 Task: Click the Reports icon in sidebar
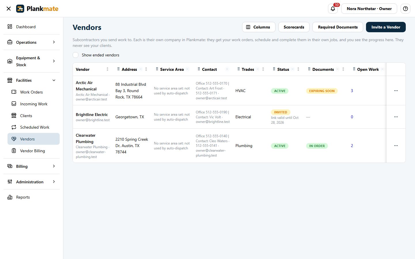(x=10, y=197)
